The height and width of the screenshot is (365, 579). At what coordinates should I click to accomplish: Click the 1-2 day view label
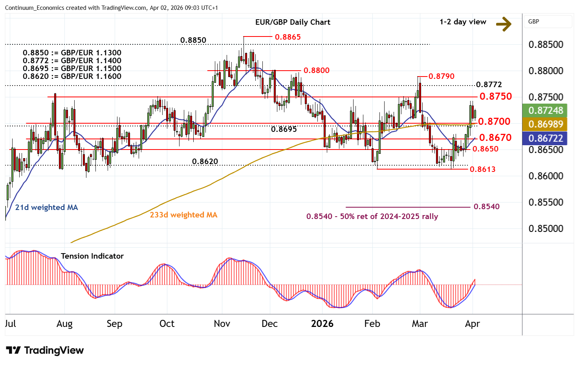point(463,22)
